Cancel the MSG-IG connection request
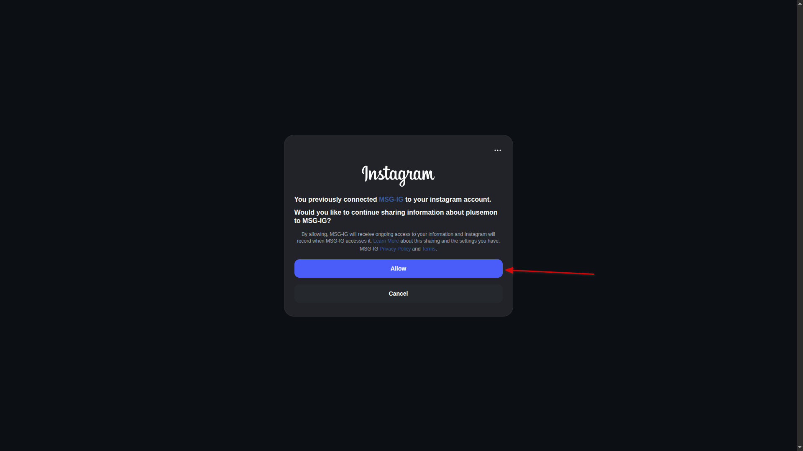Image resolution: width=803 pixels, height=451 pixels. pyautogui.click(x=398, y=294)
